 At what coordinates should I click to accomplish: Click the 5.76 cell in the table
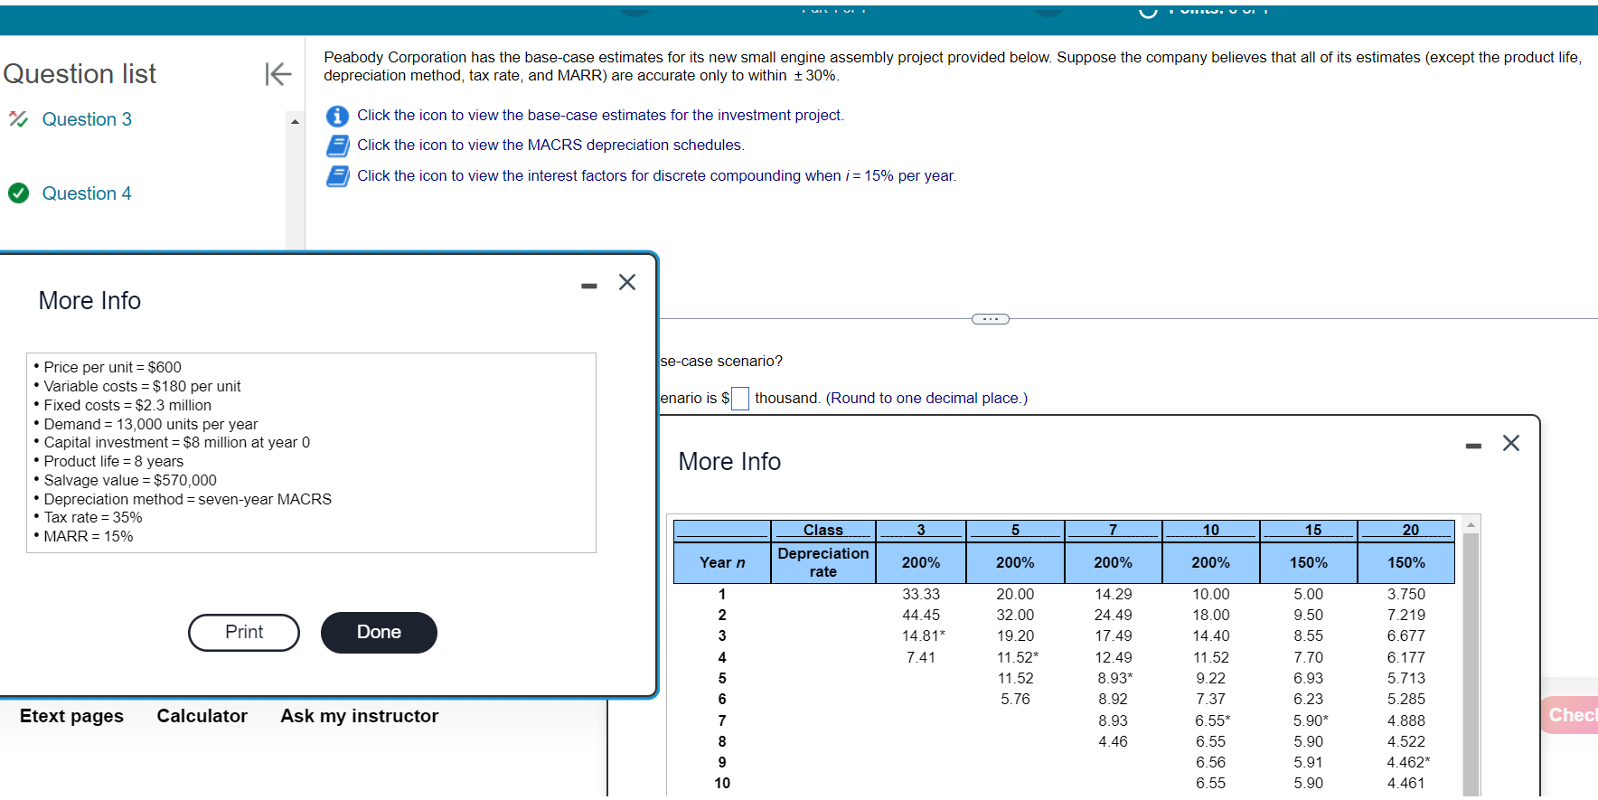click(x=1016, y=700)
